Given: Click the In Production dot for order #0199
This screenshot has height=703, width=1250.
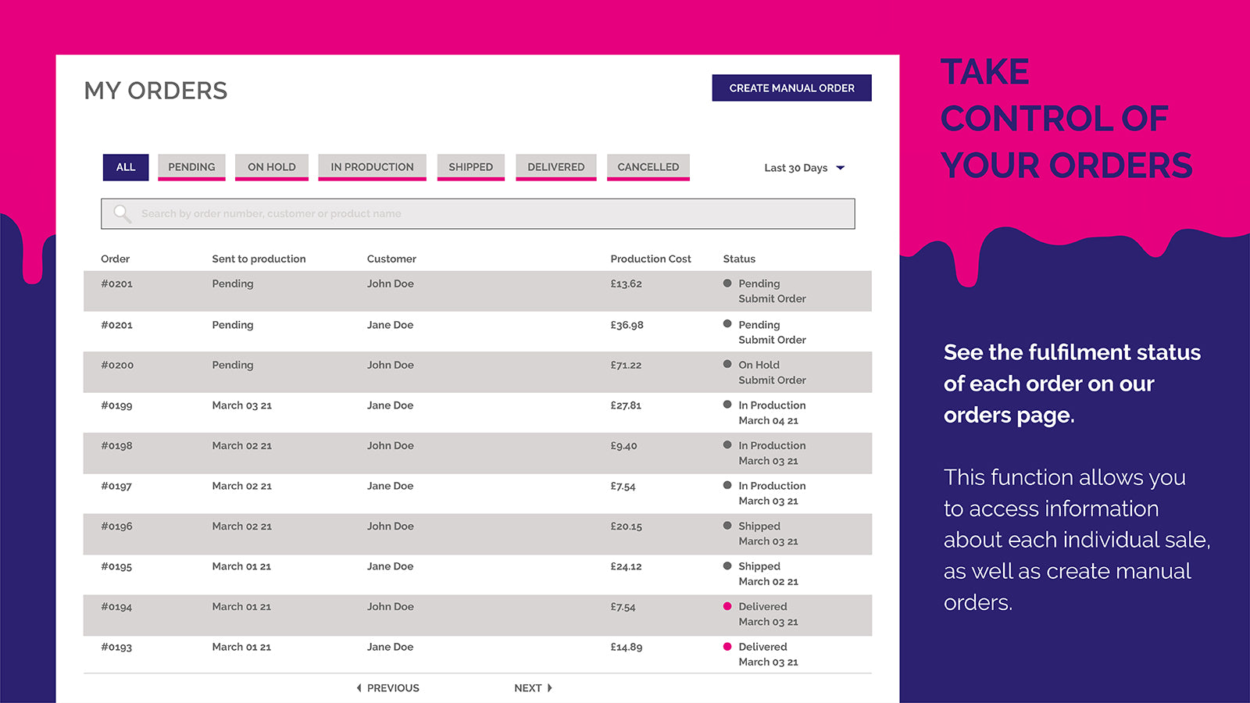Looking at the screenshot, I should (x=727, y=405).
